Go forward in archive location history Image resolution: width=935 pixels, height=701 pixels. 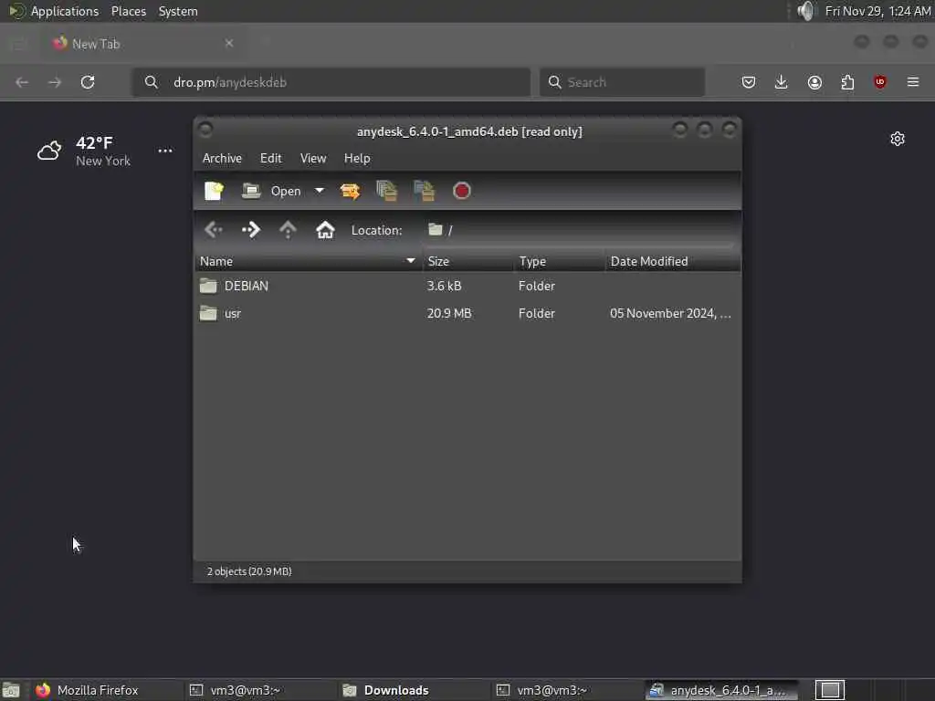pos(251,229)
